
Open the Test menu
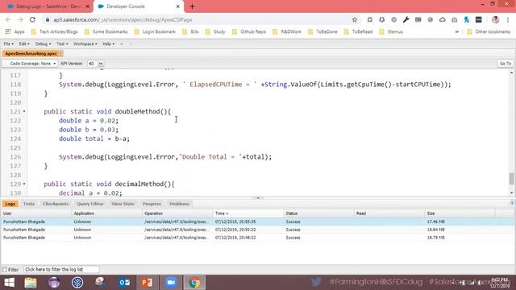62,43
